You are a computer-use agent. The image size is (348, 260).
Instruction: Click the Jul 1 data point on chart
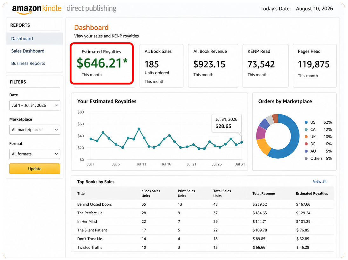91,139
